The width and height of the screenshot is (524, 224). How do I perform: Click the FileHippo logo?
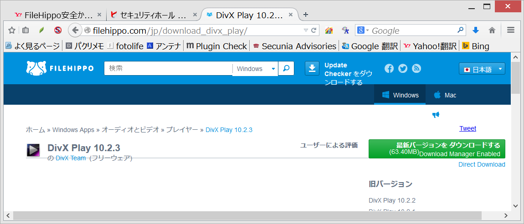(60, 68)
